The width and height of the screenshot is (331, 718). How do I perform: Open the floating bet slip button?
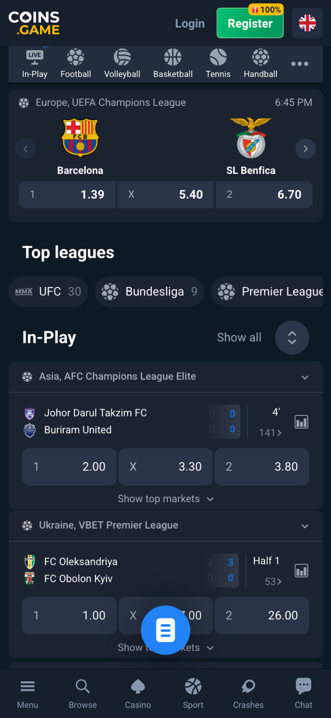pos(165,630)
